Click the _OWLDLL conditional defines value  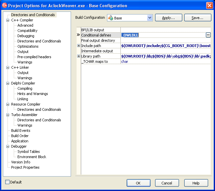pos(130,35)
